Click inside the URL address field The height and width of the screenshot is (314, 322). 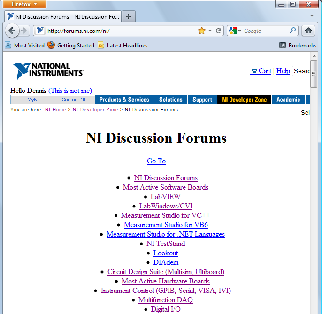(121, 31)
